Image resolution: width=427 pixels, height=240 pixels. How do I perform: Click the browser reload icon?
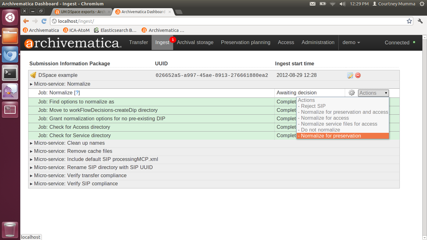pyautogui.click(x=44, y=21)
